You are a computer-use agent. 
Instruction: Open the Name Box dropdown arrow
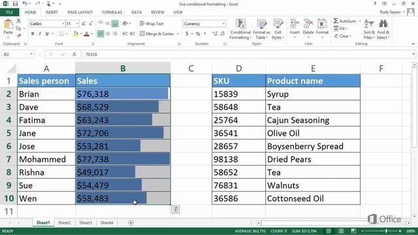coord(31,54)
